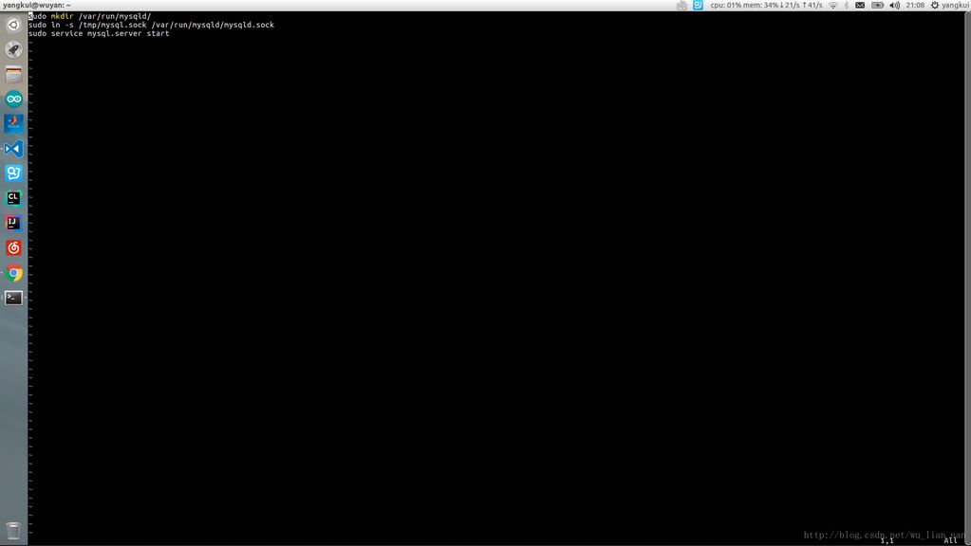This screenshot has height=546, width=971.
Task: Launch IntelliJ IDEA from the dock
Action: (13, 223)
